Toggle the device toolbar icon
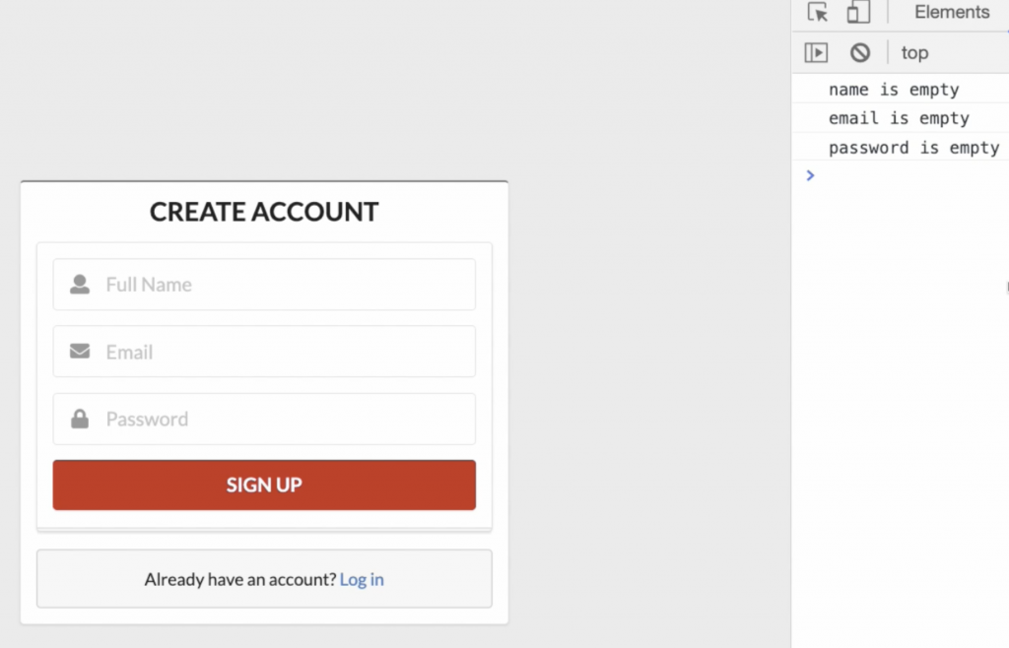The image size is (1009, 648). pos(858,12)
